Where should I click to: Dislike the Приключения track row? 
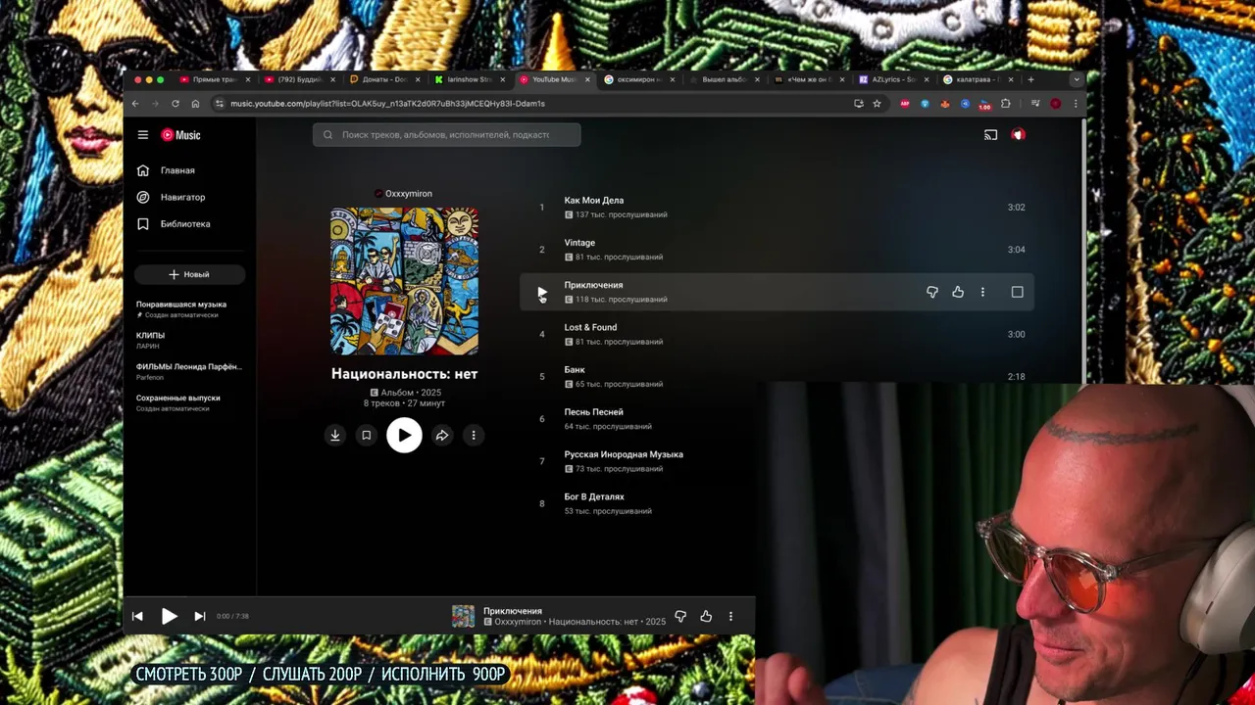coord(932,292)
